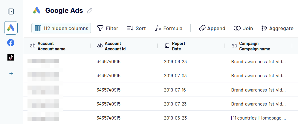Click the Aggregate button
The height and width of the screenshot is (124, 298).
277,28
